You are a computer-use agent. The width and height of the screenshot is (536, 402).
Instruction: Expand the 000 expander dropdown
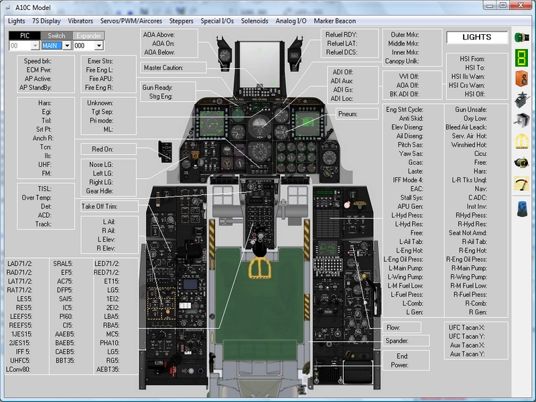click(x=98, y=46)
